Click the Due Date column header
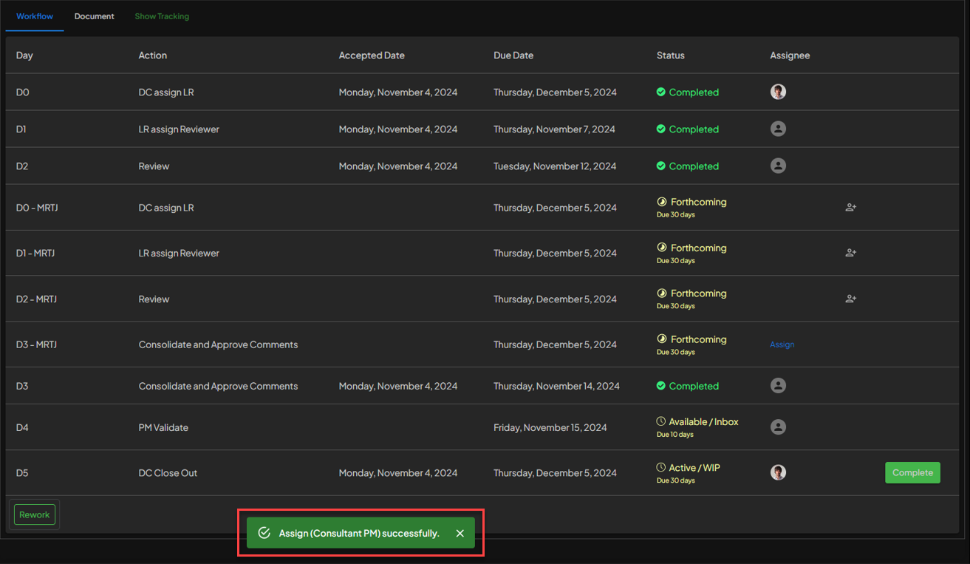 tap(513, 55)
